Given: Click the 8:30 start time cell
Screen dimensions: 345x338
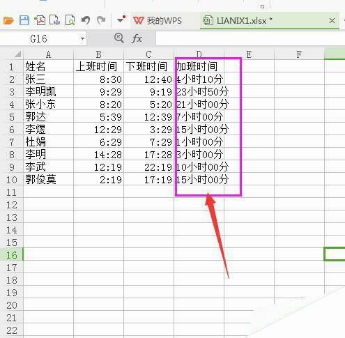Looking at the screenshot, I should pos(98,79).
